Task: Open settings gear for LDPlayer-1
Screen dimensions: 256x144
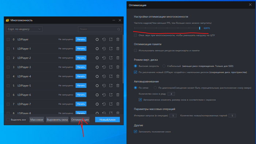Action: click(x=97, y=48)
